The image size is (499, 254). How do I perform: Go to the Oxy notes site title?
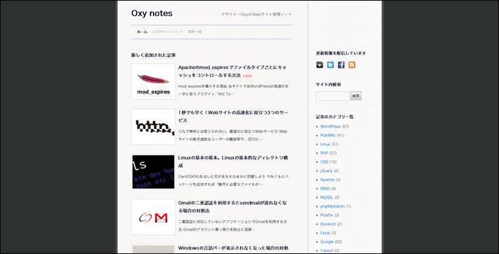coord(152,14)
